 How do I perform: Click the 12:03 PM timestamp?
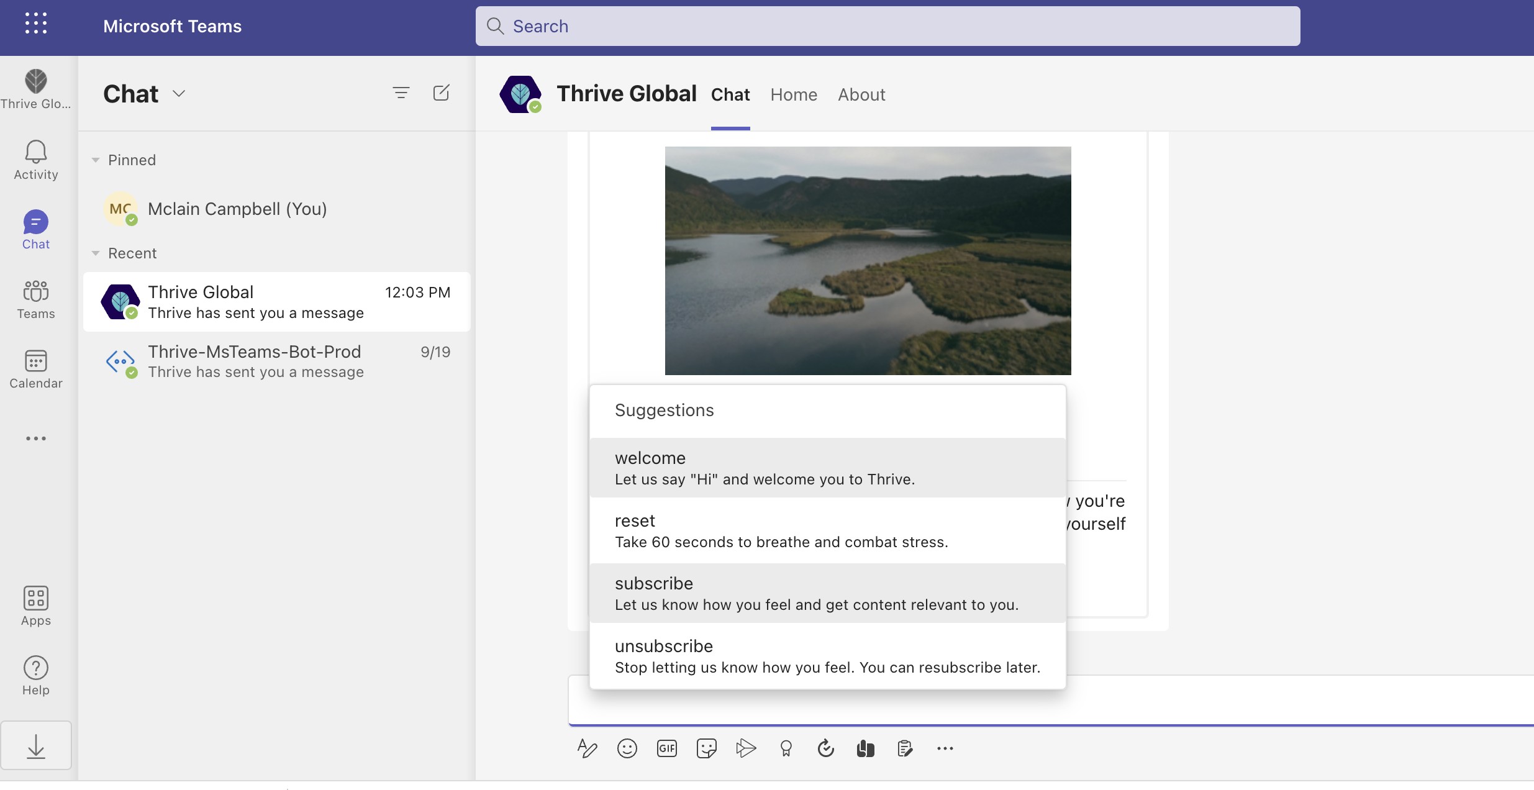pos(417,292)
